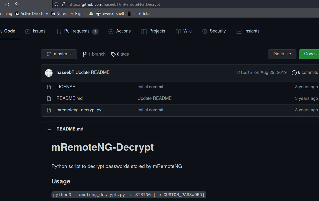Open the Notes bookmark
The width and height of the screenshot is (319, 201).
click(59, 14)
